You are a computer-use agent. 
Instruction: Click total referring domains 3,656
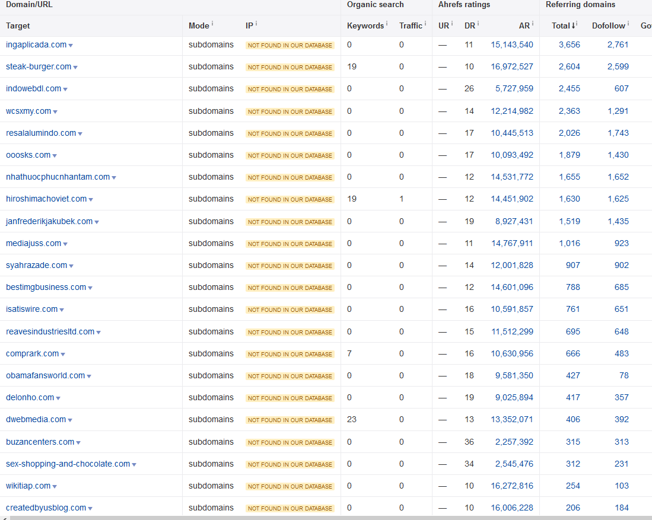click(x=570, y=45)
